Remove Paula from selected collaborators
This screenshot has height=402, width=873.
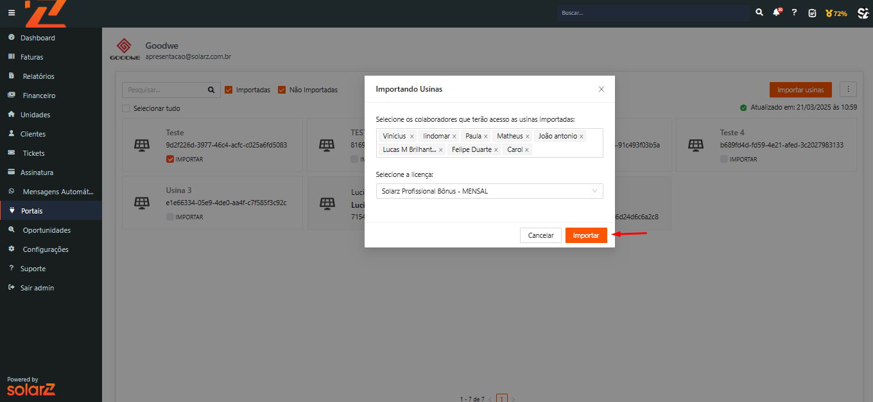(486, 137)
